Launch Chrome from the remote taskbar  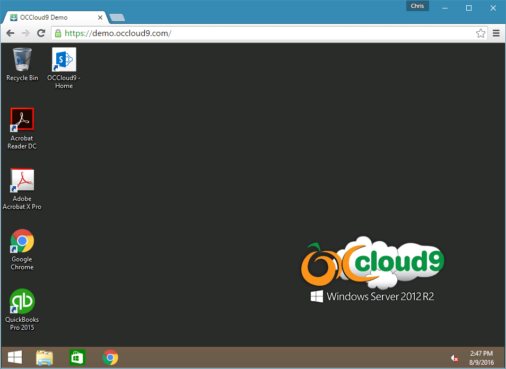click(x=110, y=357)
